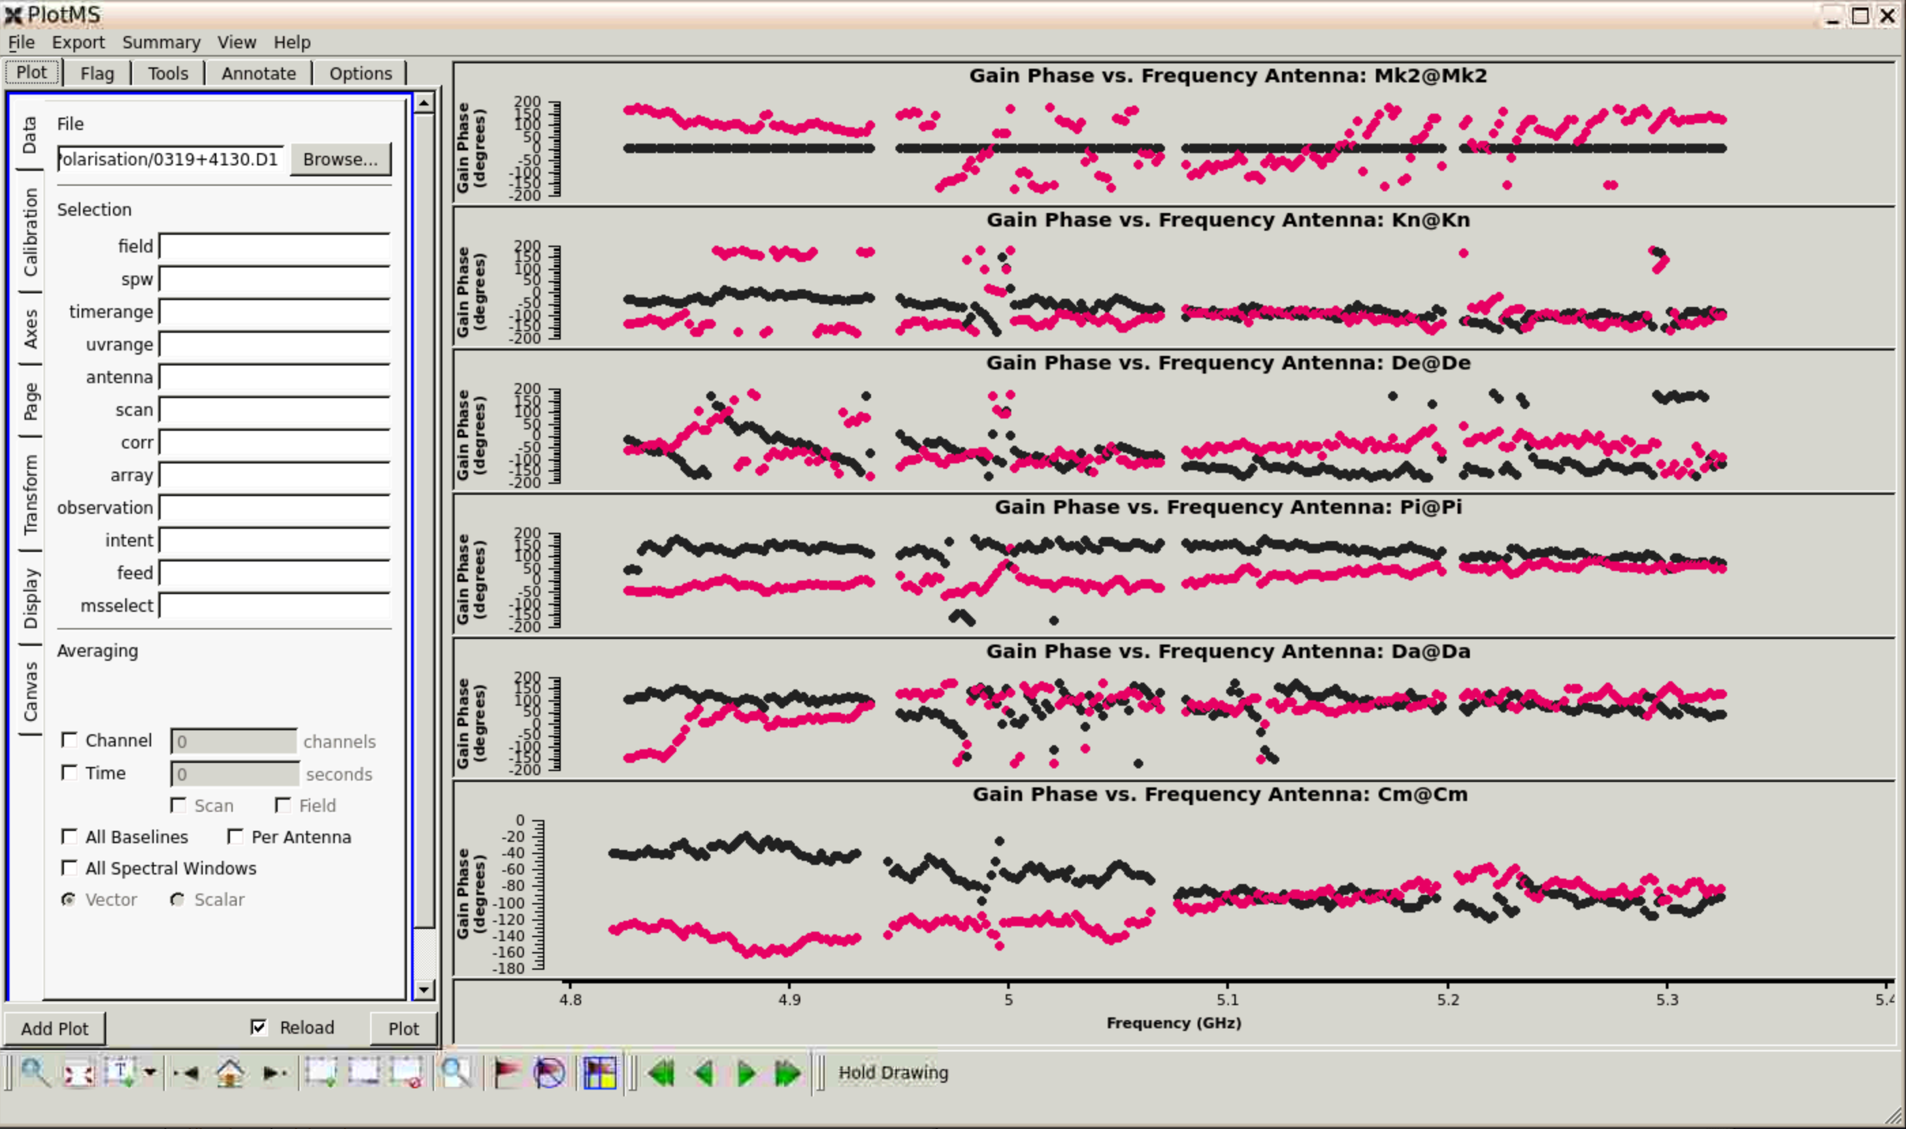Open the Annotate text tool dropdown arrow

(x=150, y=1073)
